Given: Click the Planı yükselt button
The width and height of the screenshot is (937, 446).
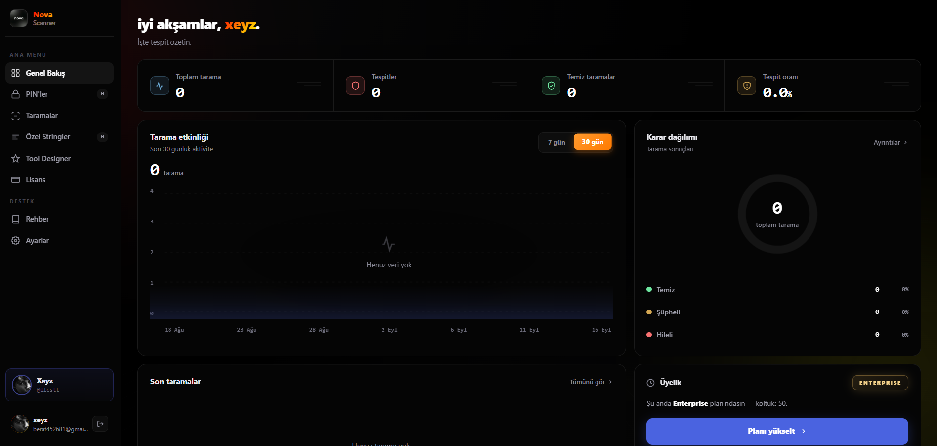Looking at the screenshot, I should [x=777, y=431].
